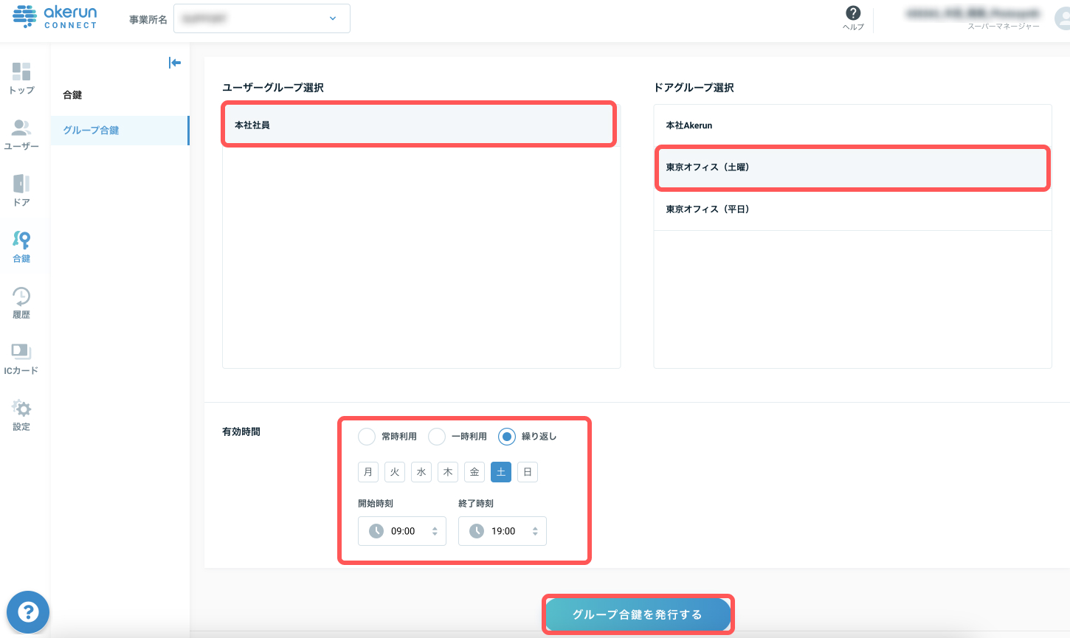Select the 本社Akerun door group
The height and width of the screenshot is (638, 1070).
click(x=852, y=125)
